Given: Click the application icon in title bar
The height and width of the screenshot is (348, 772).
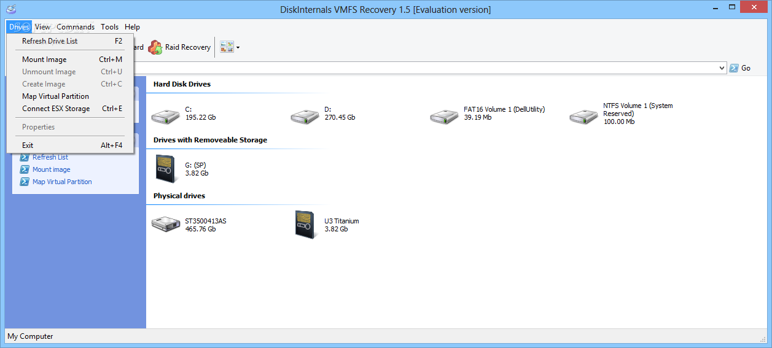Looking at the screenshot, I should (10, 9).
